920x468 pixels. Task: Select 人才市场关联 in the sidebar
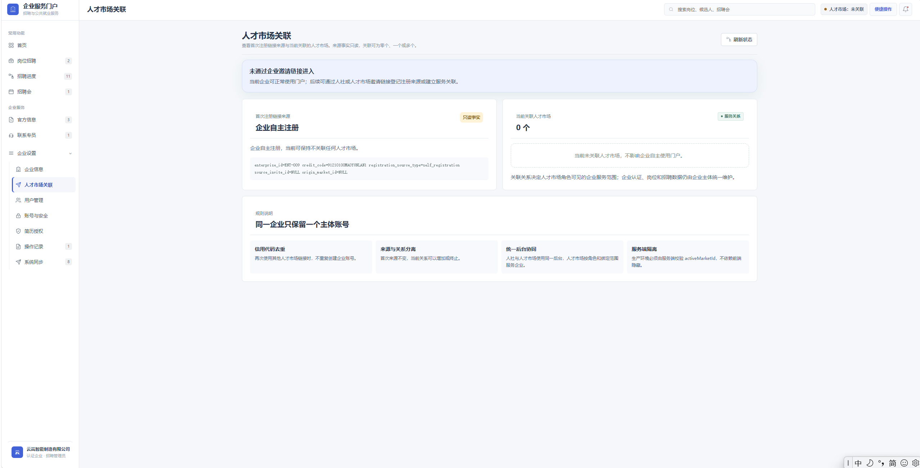[44, 185]
